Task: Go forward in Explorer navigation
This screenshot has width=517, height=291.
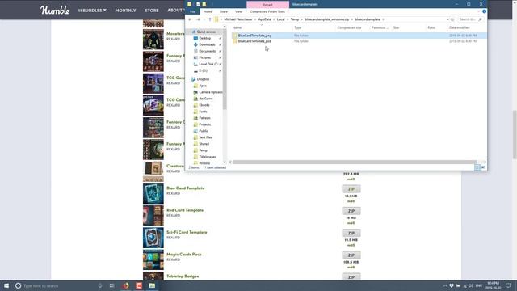Action: (x=198, y=19)
